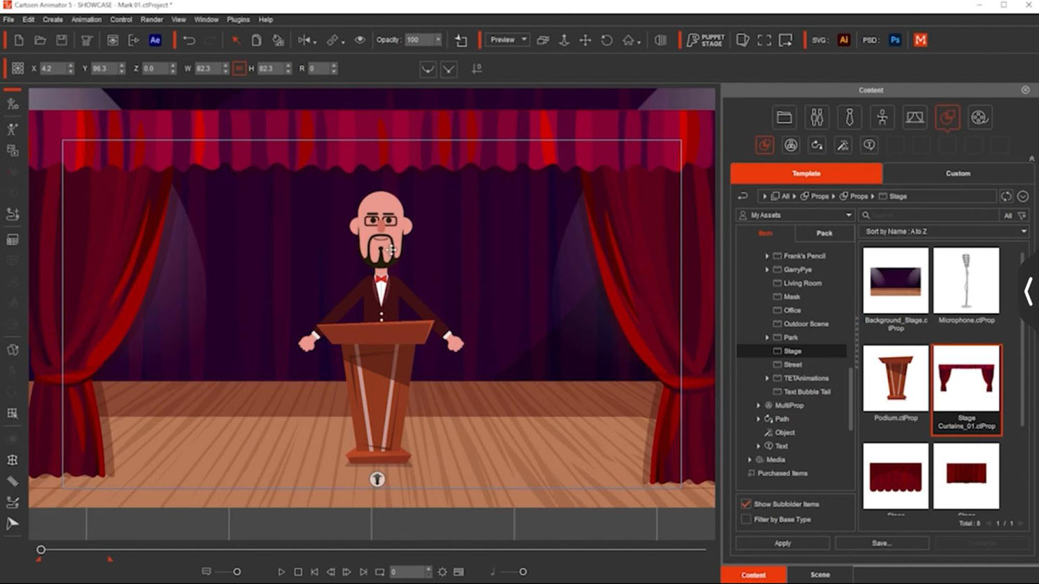Open the Sort by Name dropdown

pos(943,232)
